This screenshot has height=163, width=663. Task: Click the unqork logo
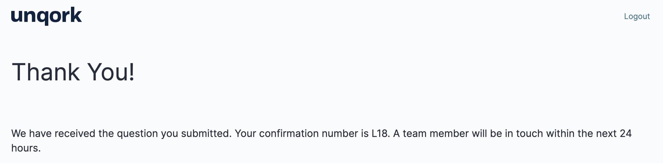[x=46, y=16]
